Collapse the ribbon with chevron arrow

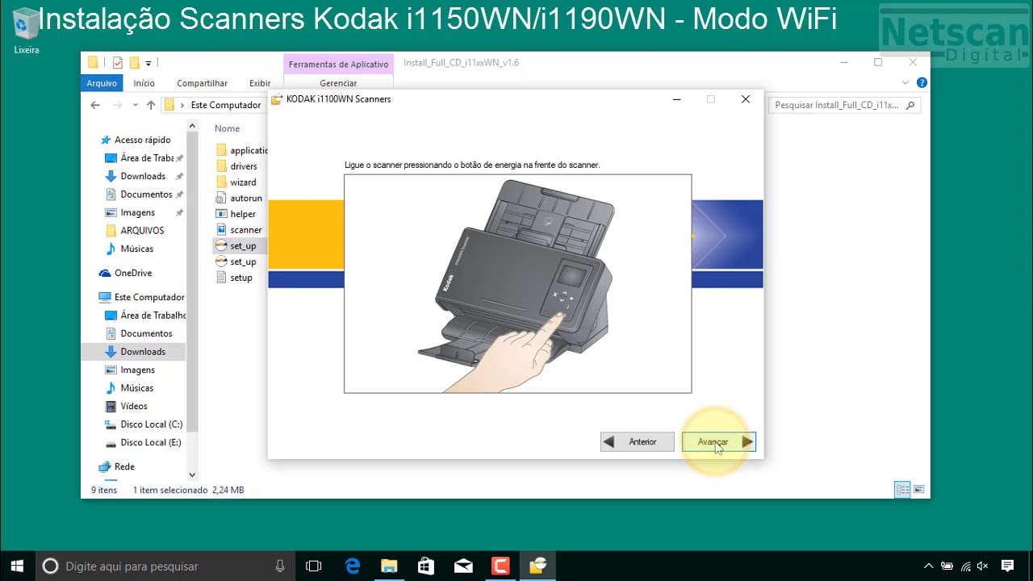click(x=905, y=82)
